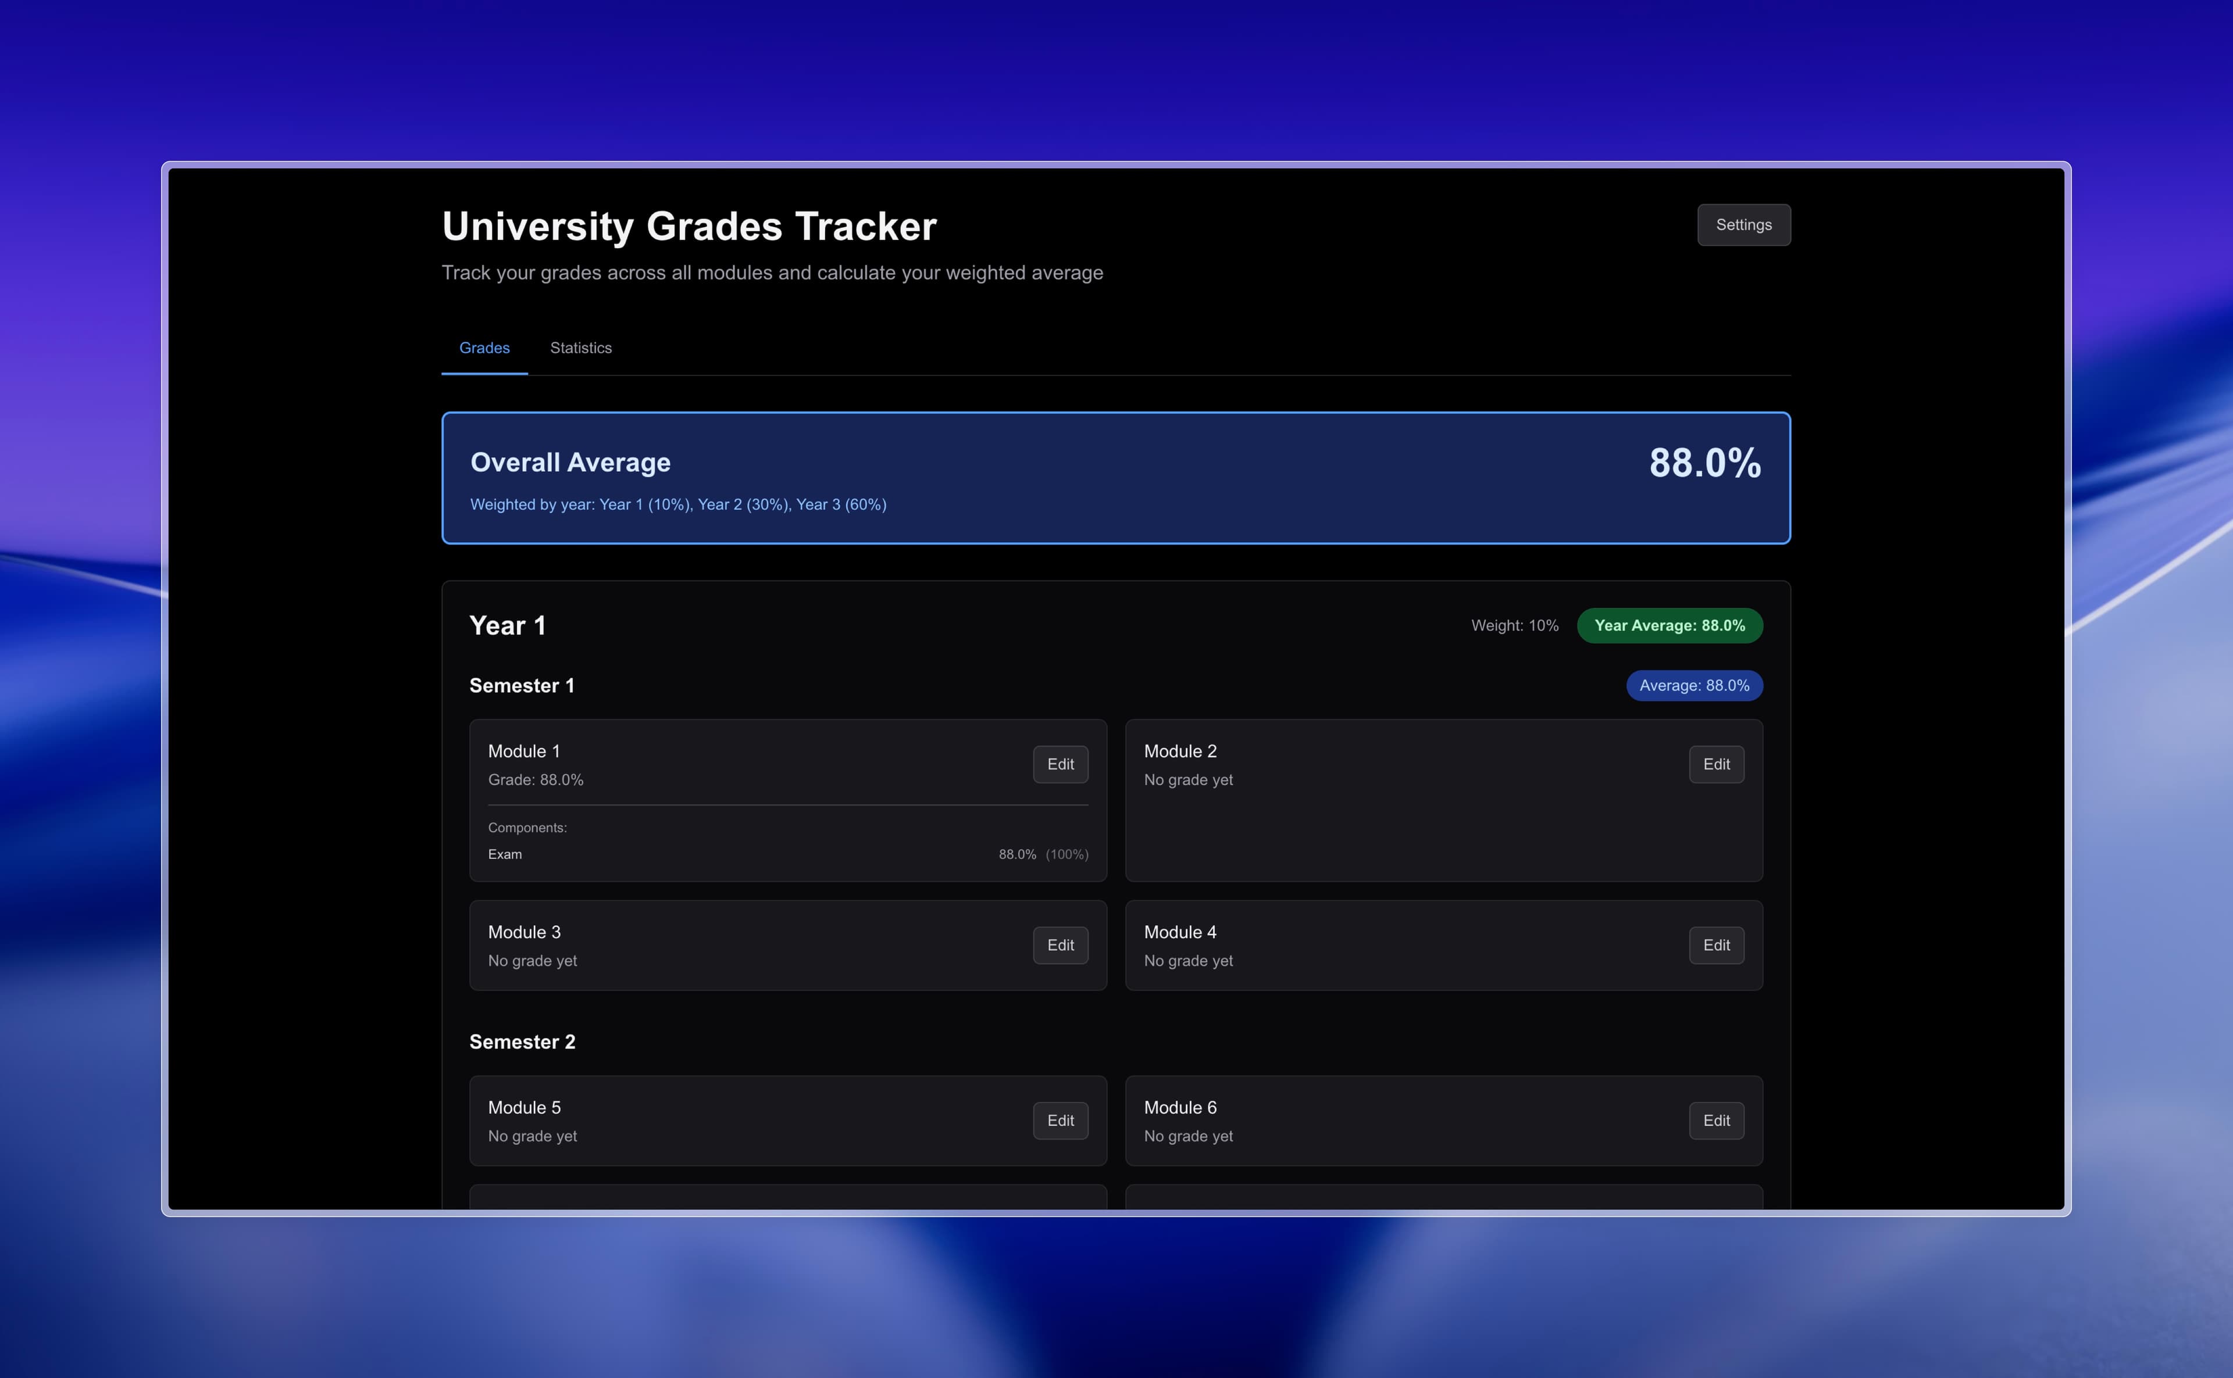Click the Overall Average card
This screenshot has height=1378, width=2233.
tap(1115, 478)
